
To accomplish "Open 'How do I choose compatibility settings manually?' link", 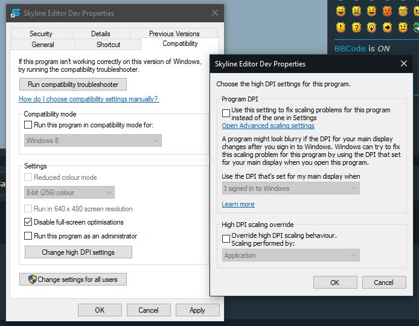I will click(89, 99).
